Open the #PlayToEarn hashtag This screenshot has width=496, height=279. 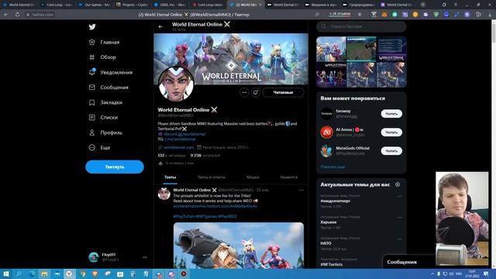(x=184, y=217)
